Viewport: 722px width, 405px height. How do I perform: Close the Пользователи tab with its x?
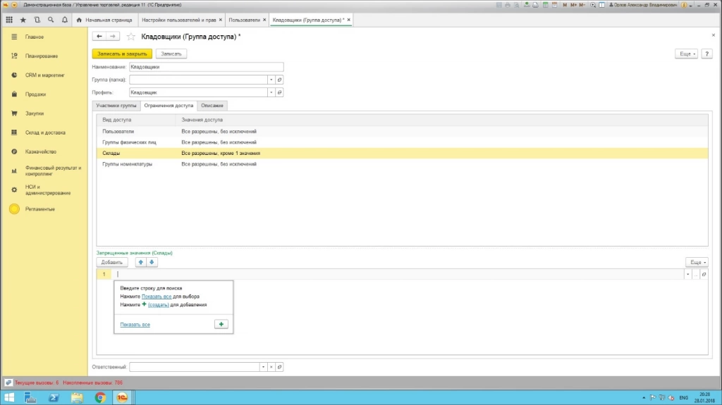[x=264, y=20]
